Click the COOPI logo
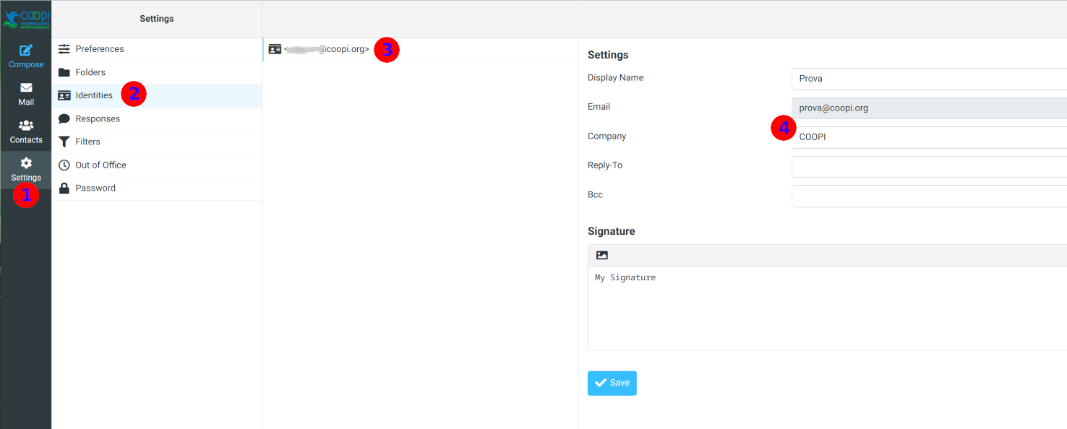 [x=26, y=19]
